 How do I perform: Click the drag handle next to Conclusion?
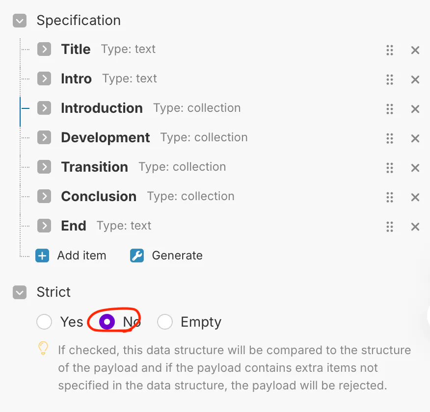click(390, 197)
